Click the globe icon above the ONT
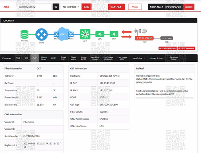The image size is (201, 153). pyautogui.click(x=144, y=31)
